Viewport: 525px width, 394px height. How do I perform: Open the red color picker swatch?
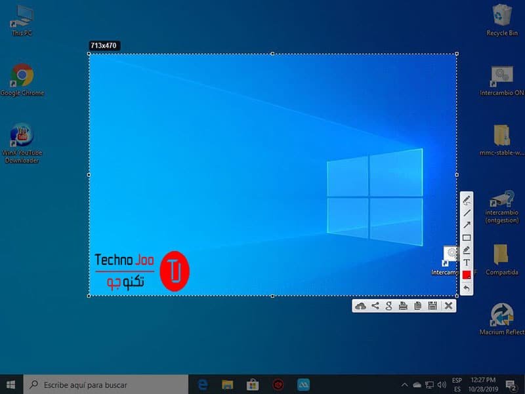[467, 275]
